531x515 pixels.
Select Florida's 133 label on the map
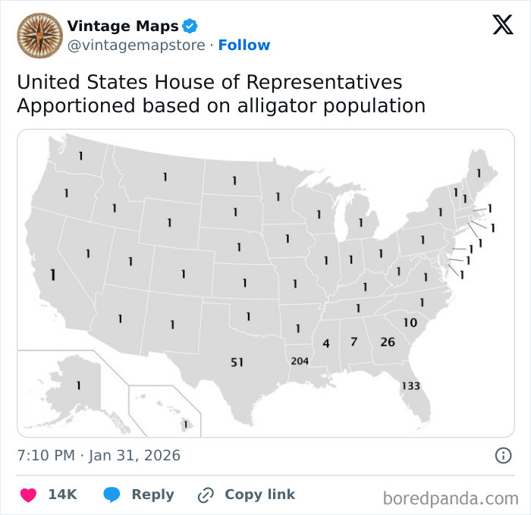click(410, 385)
